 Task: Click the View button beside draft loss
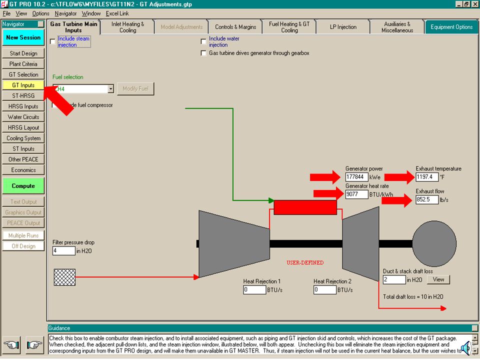tap(438, 279)
